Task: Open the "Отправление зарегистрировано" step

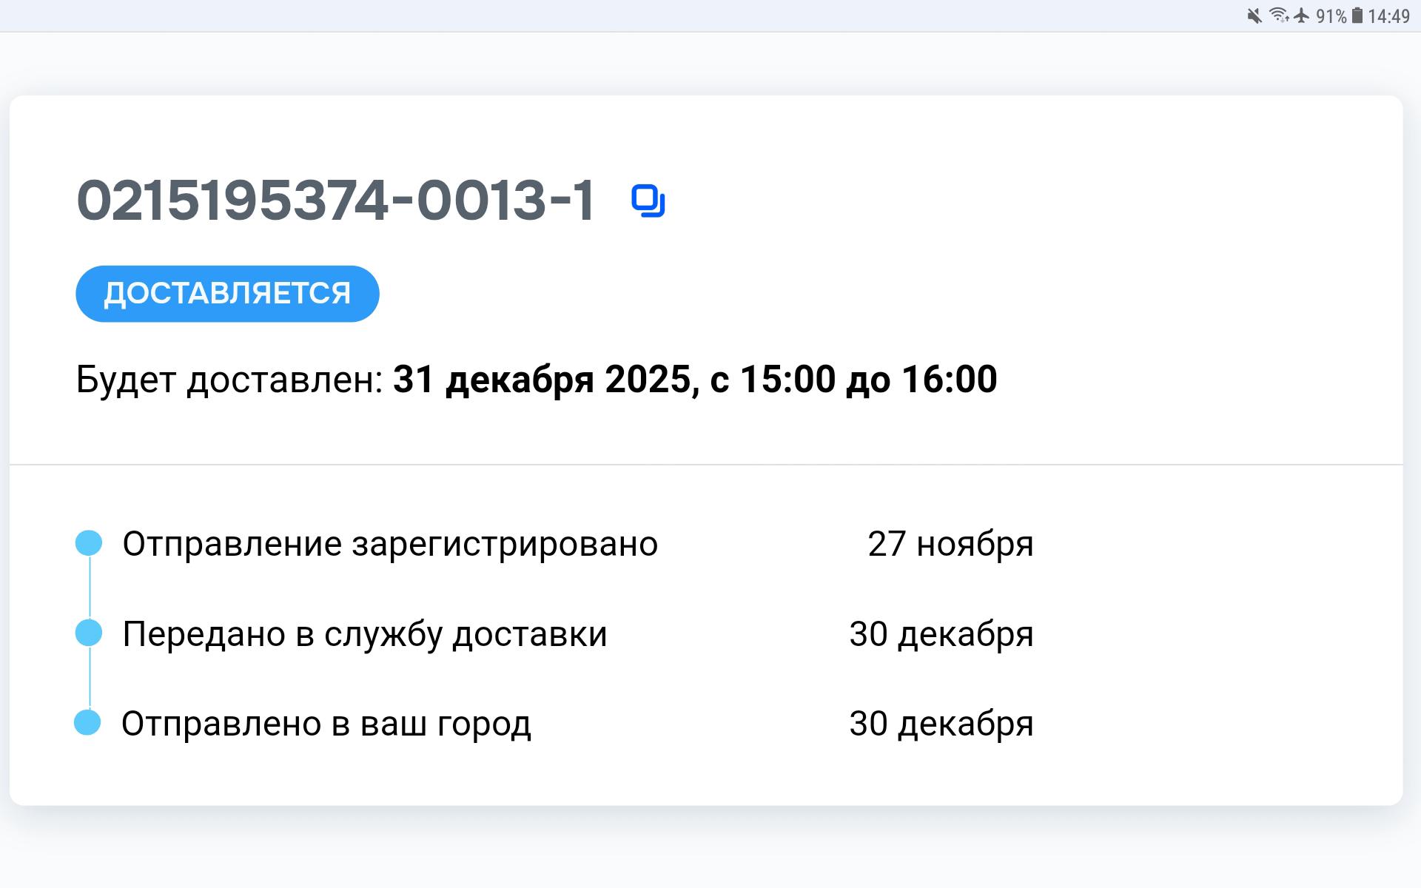Action: (x=390, y=545)
